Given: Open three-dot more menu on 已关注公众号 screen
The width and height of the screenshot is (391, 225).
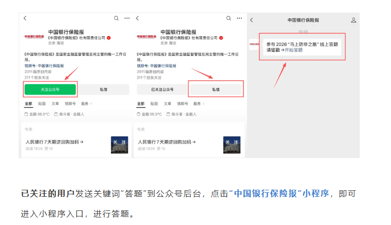Looking at the screenshot, I should (239, 18).
